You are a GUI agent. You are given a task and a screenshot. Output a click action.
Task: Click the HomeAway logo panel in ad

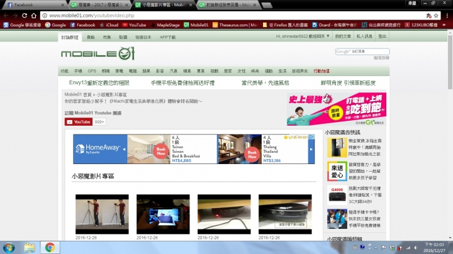coord(100,149)
